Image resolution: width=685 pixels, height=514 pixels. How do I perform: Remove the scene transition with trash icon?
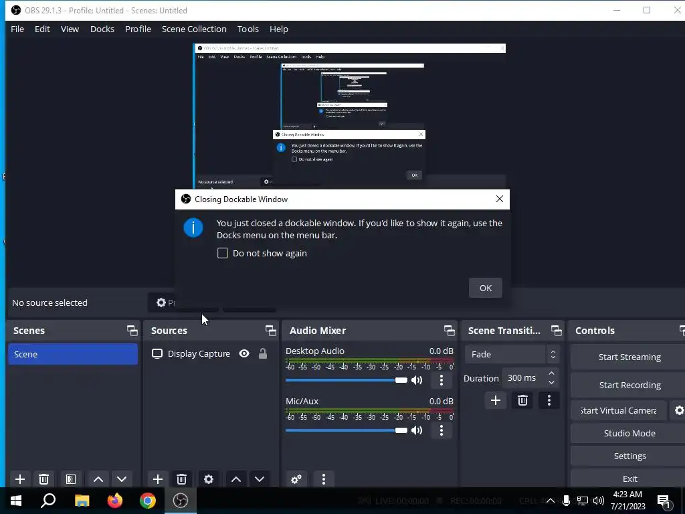click(x=522, y=400)
